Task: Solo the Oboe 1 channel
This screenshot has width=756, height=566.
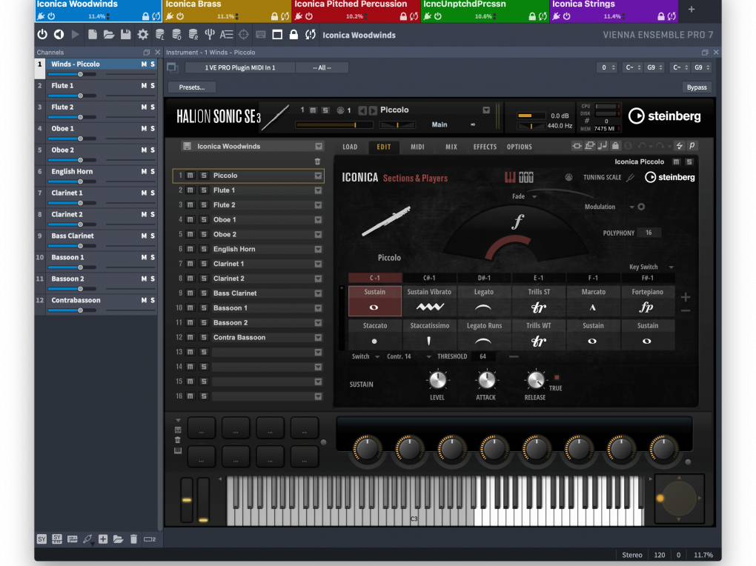Action: (x=153, y=128)
